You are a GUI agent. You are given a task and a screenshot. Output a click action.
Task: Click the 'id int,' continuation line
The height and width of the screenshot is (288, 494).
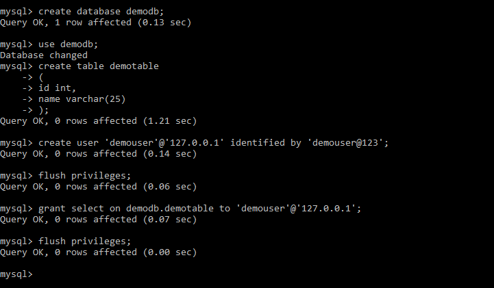tap(49, 88)
